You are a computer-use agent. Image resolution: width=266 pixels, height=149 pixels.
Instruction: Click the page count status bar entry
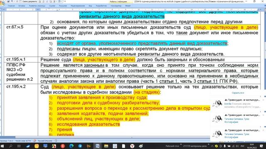(6, 141)
